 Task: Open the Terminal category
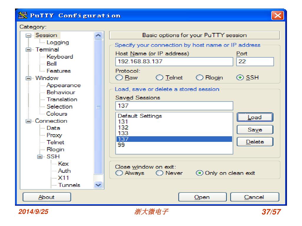click(x=47, y=49)
